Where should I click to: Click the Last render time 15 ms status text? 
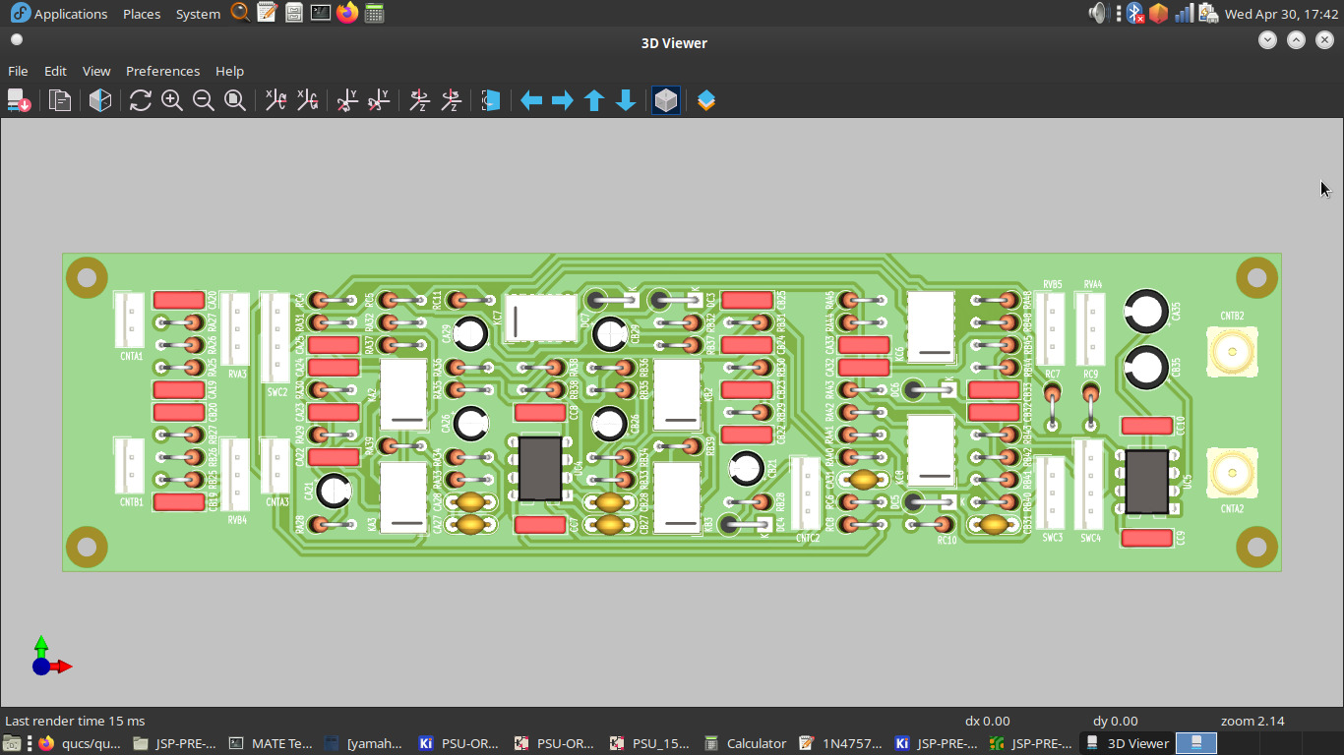[x=75, y=721]
